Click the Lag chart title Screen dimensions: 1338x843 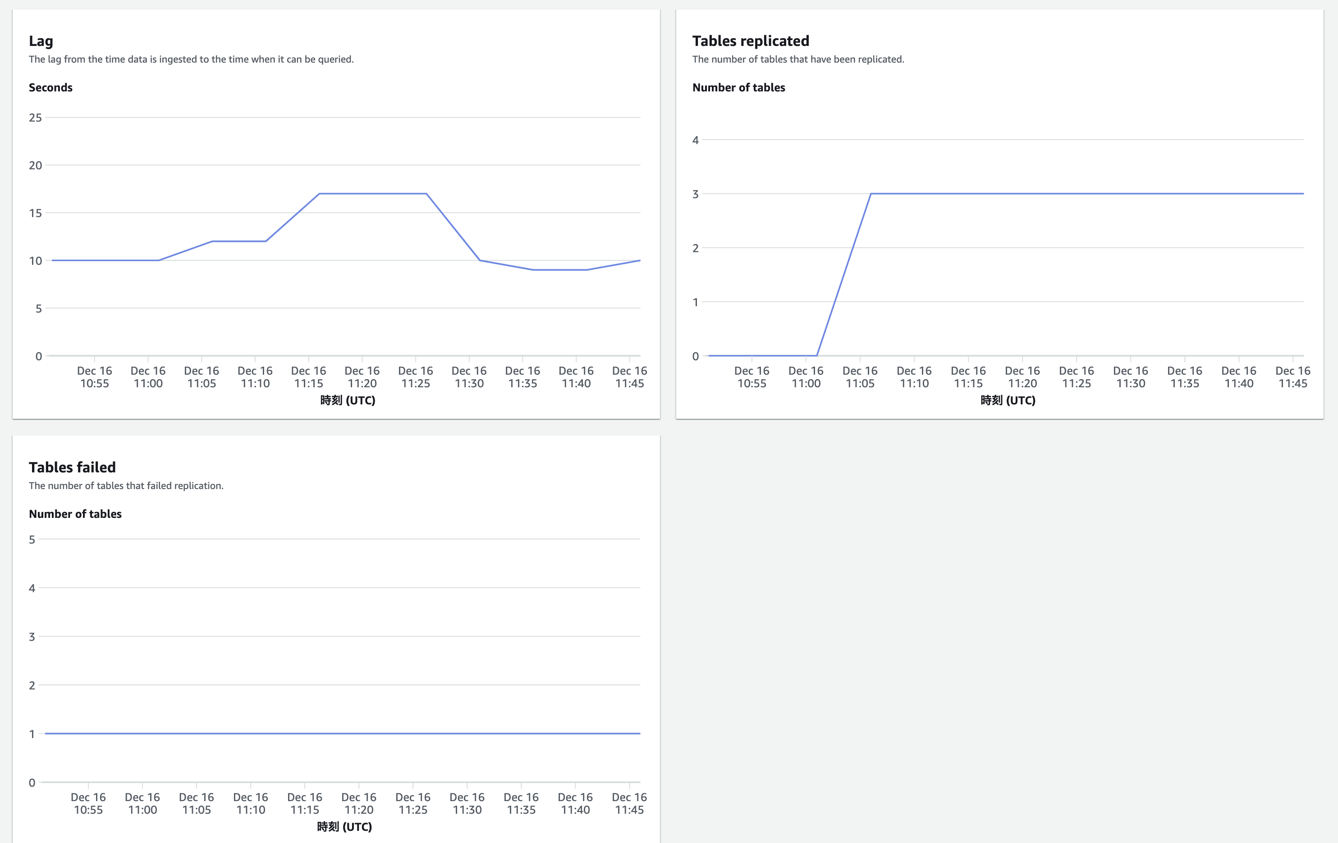point(41,41)
